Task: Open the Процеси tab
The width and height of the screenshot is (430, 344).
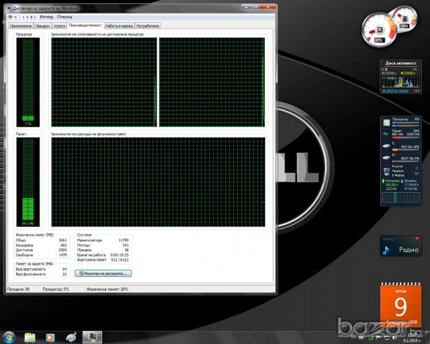Action: tap(42, 26)
